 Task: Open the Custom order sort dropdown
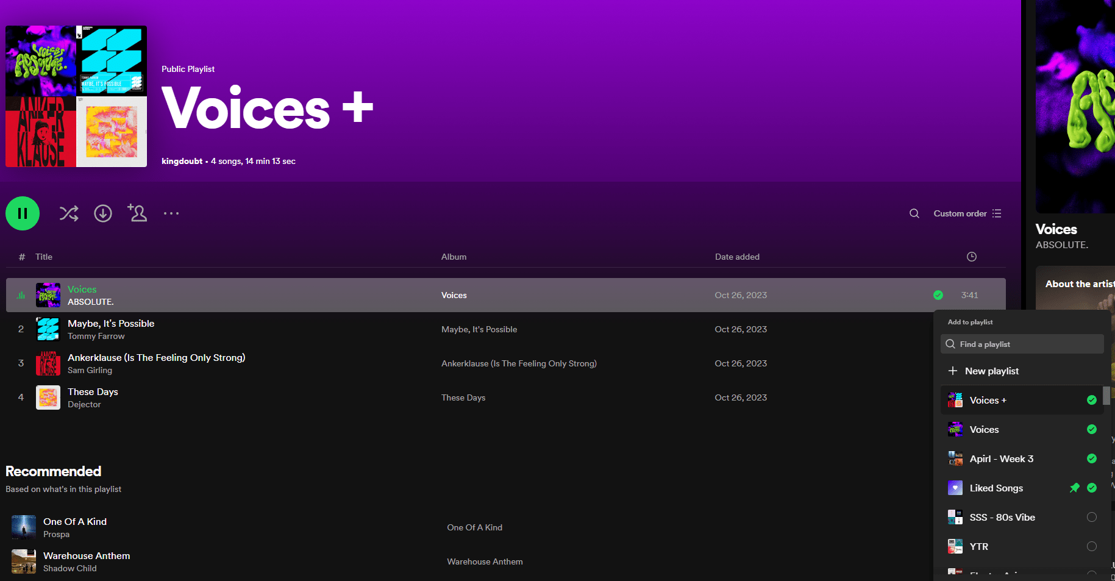coord(967,213)
